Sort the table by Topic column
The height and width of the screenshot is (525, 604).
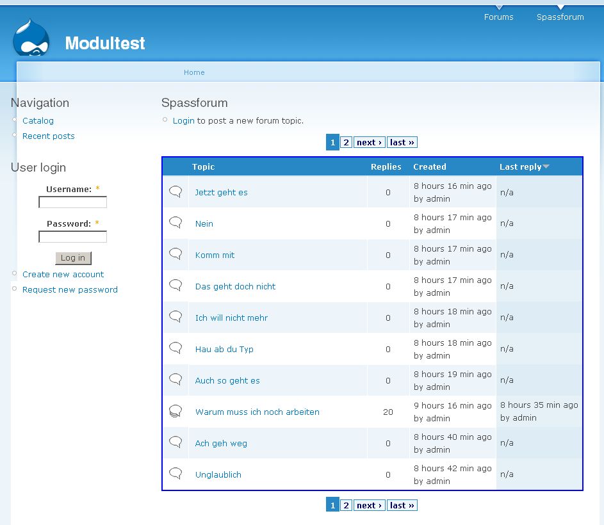click(x=203, y=167)
